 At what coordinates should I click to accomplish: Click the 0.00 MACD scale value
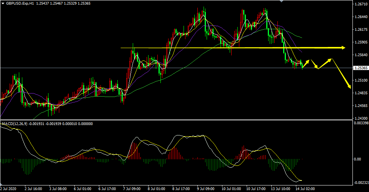pyautogui.click(x=357, y=159)
